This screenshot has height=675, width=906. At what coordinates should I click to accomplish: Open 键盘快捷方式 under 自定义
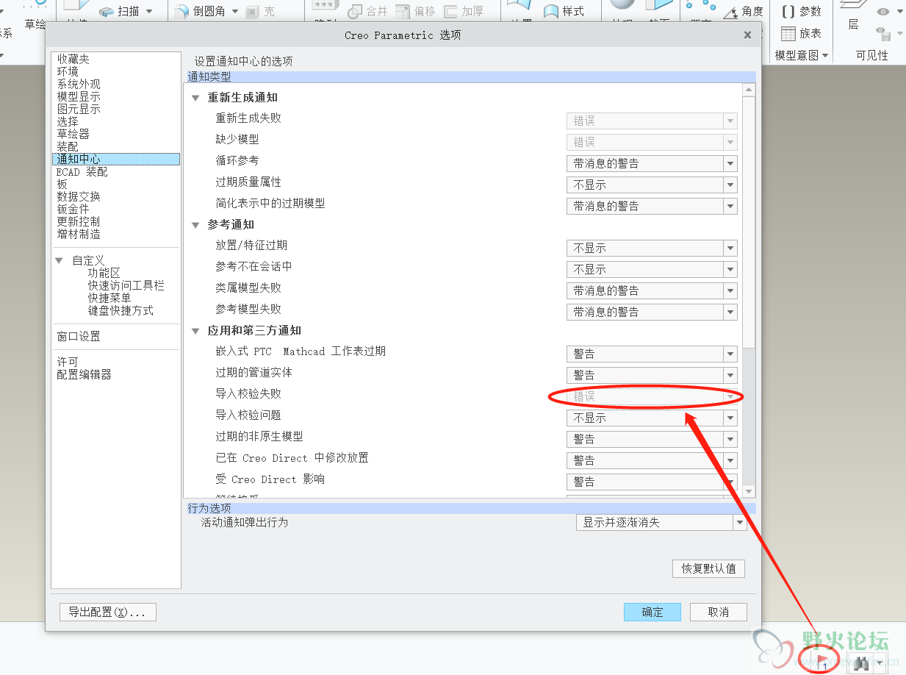click(121, 310)
